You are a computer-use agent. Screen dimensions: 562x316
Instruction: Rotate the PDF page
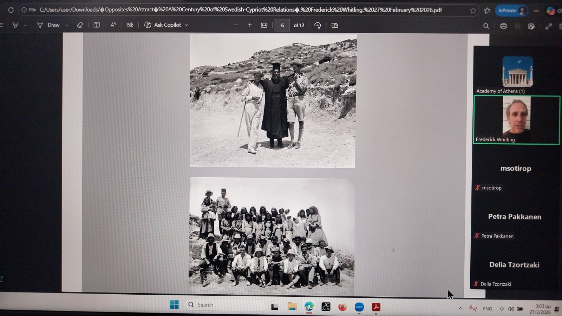pos(318,25)
